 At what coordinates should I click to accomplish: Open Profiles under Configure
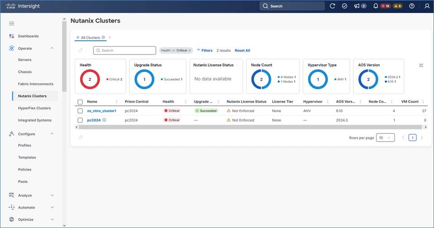(x=24, y=145)
